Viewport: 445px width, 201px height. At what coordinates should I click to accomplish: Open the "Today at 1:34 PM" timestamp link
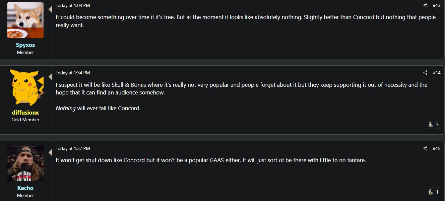click(x=73, y=73)
